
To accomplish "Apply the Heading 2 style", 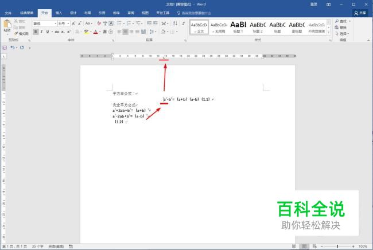I will tap(258, 27).
